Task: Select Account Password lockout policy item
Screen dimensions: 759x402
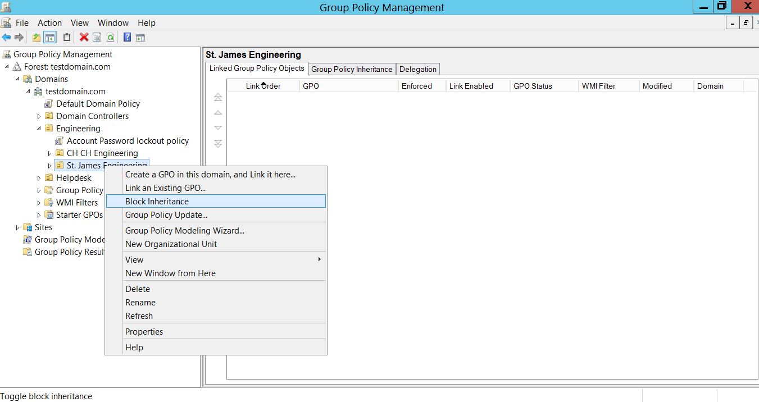Action: click(x=128, y=141)
